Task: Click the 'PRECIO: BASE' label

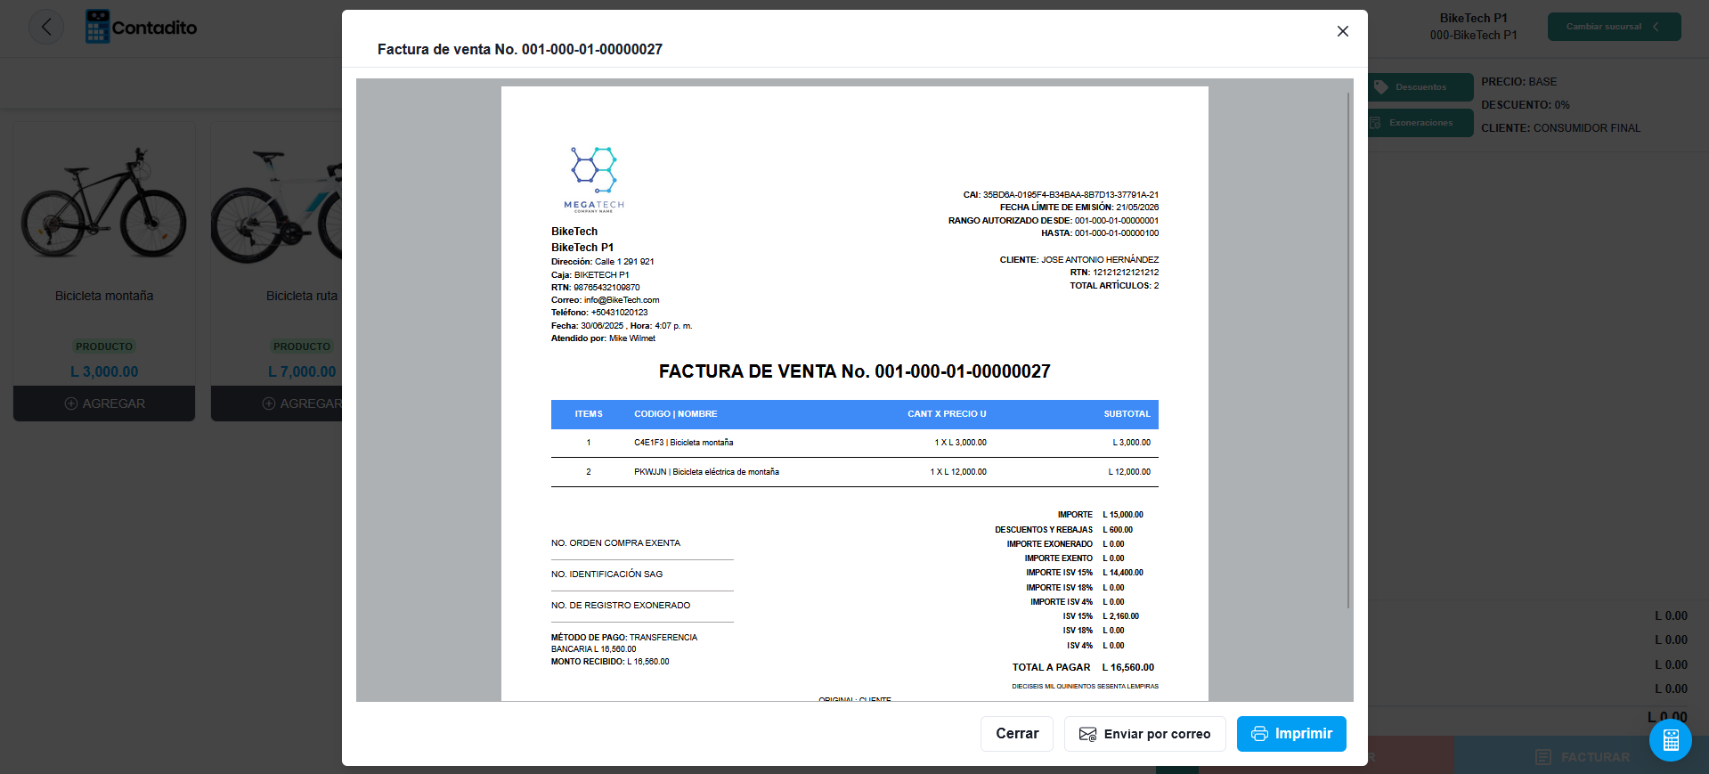Action: 1518,82
